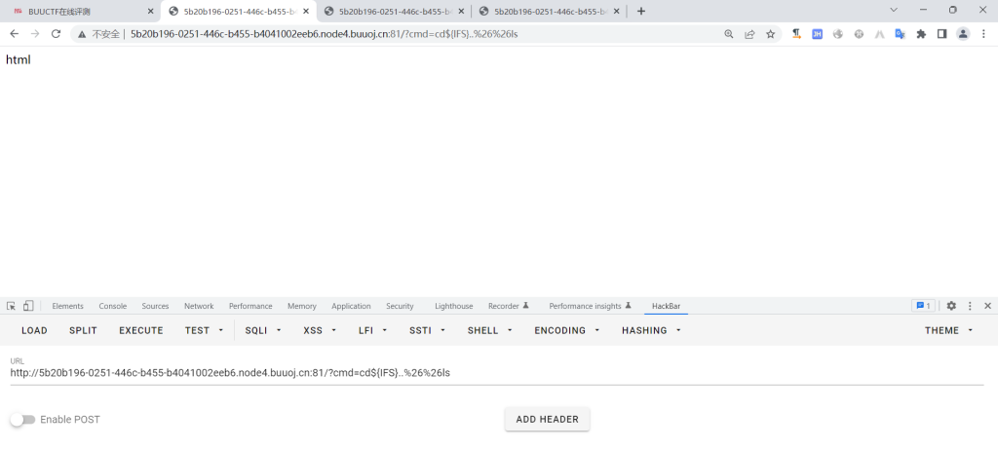The height and width of the screenshot is (450, 998).
Task: Open the browser side panel icon
Action: pyautogui.click(x=942, y=33)
